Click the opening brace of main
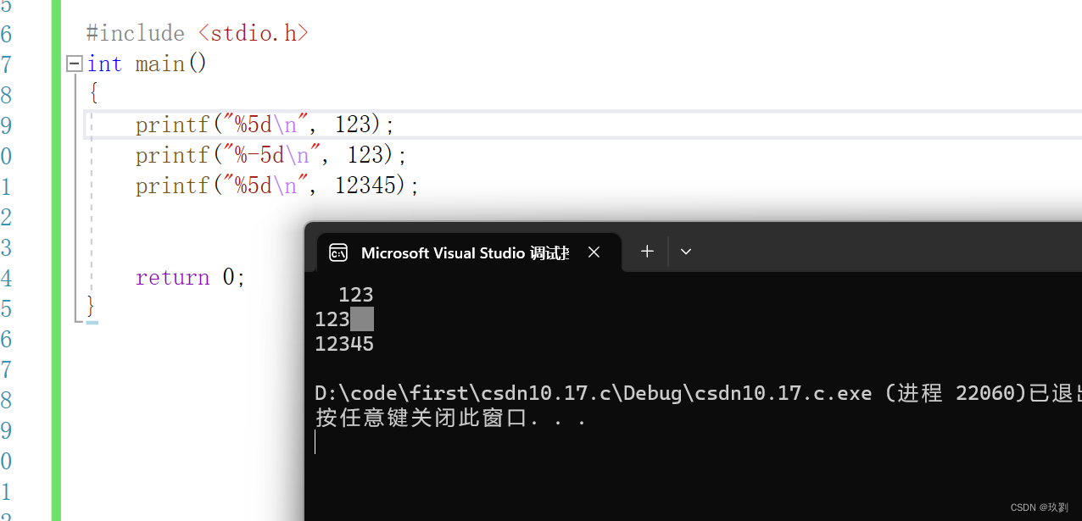Viewport: 1082px width, 521px height. (92, 94)
